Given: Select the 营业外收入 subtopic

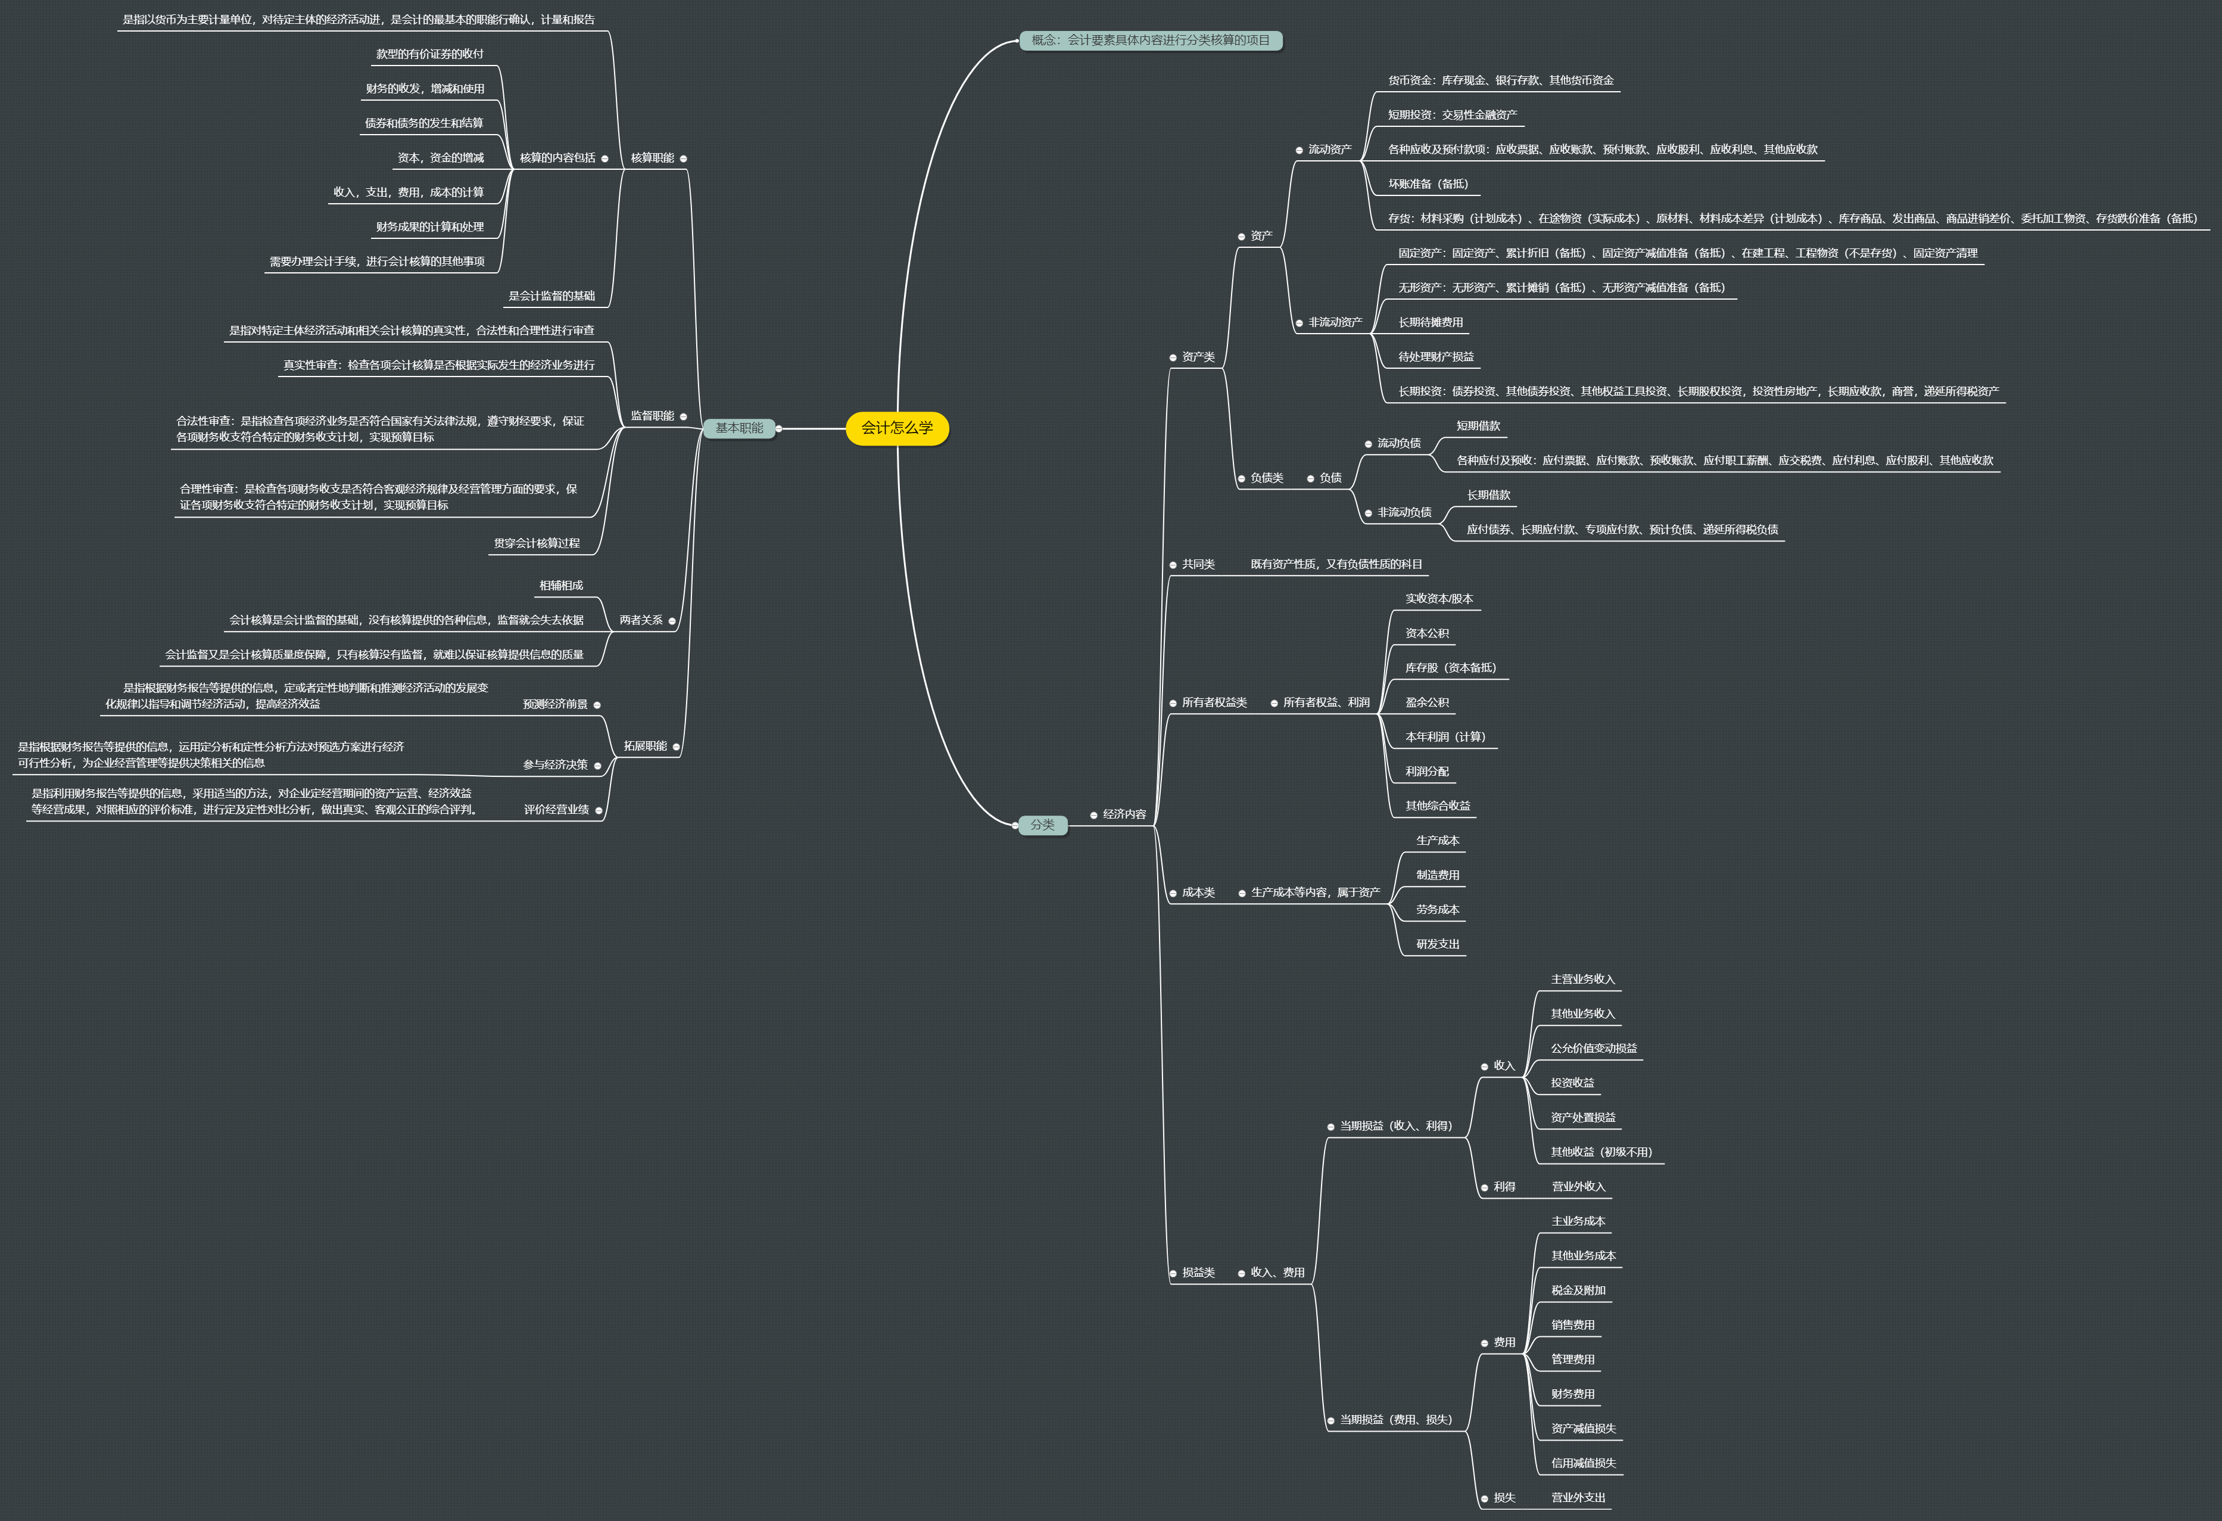Looking at the screenshot, I should click(1579, 1187).
